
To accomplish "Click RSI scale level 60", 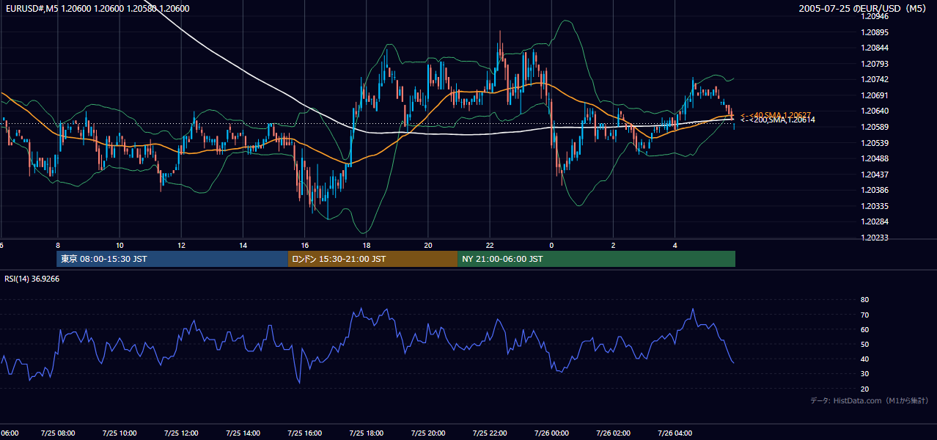I will click(x=865, y=329).
